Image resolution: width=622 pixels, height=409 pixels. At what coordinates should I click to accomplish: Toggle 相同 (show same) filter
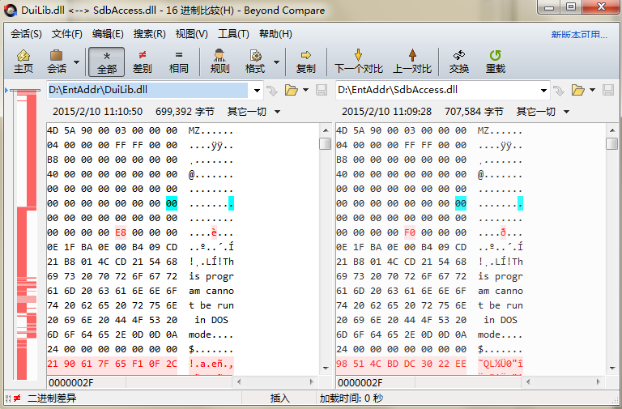click(179, 62)
